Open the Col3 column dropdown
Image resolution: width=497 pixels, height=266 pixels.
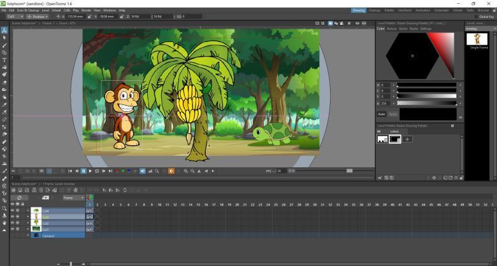(15, 17)
